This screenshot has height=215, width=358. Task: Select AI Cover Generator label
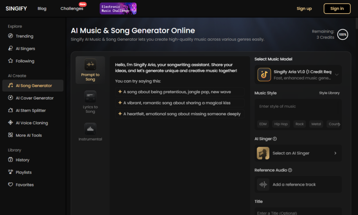34,98
